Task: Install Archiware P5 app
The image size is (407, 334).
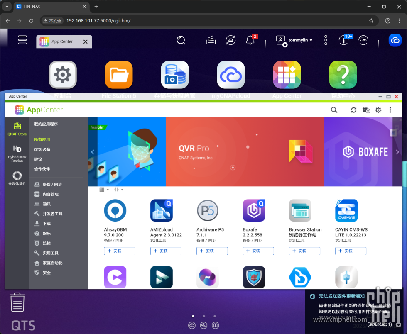Action: point(212,251)
